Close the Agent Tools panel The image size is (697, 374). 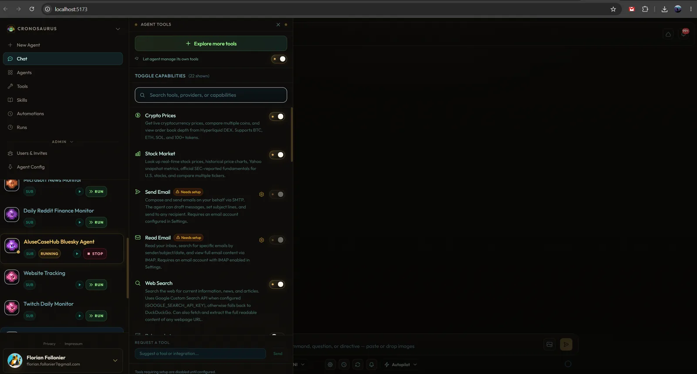[278, 25]
